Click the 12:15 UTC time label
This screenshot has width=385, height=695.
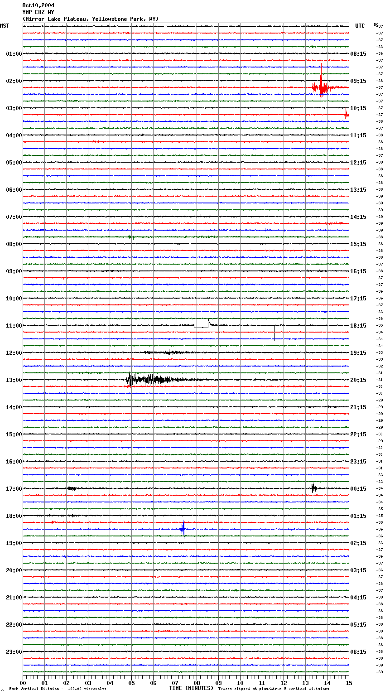pyautogui.click(x=358, y=163)
